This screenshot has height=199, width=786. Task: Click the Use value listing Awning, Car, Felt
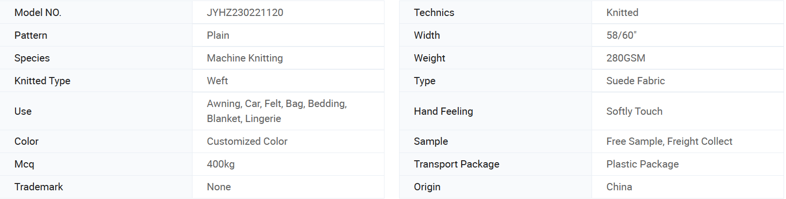277,111
